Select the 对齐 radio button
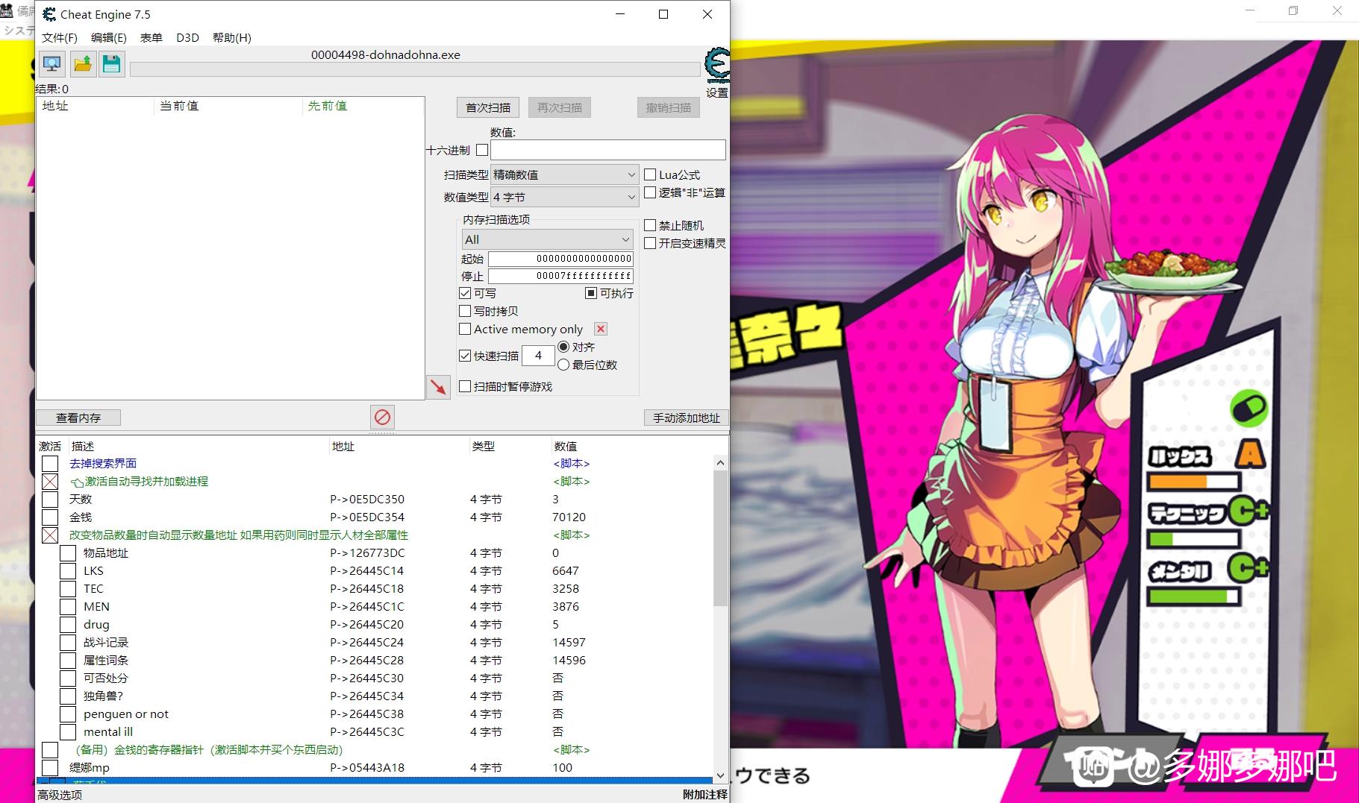This screenshot has width=1359, height=803. (563, 347)
